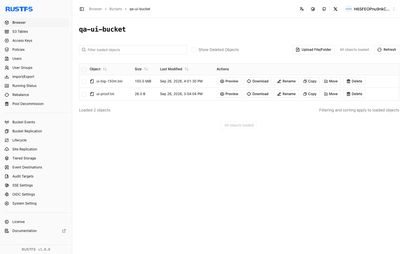Click Browser in the breadcrumb
Viewport: 406px width, 254px height.
pyautogui.click(x=96, y=9)
